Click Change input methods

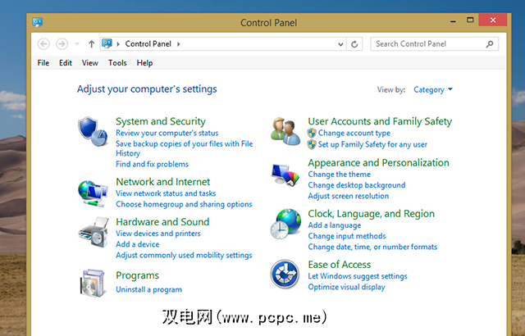(347, 236)
